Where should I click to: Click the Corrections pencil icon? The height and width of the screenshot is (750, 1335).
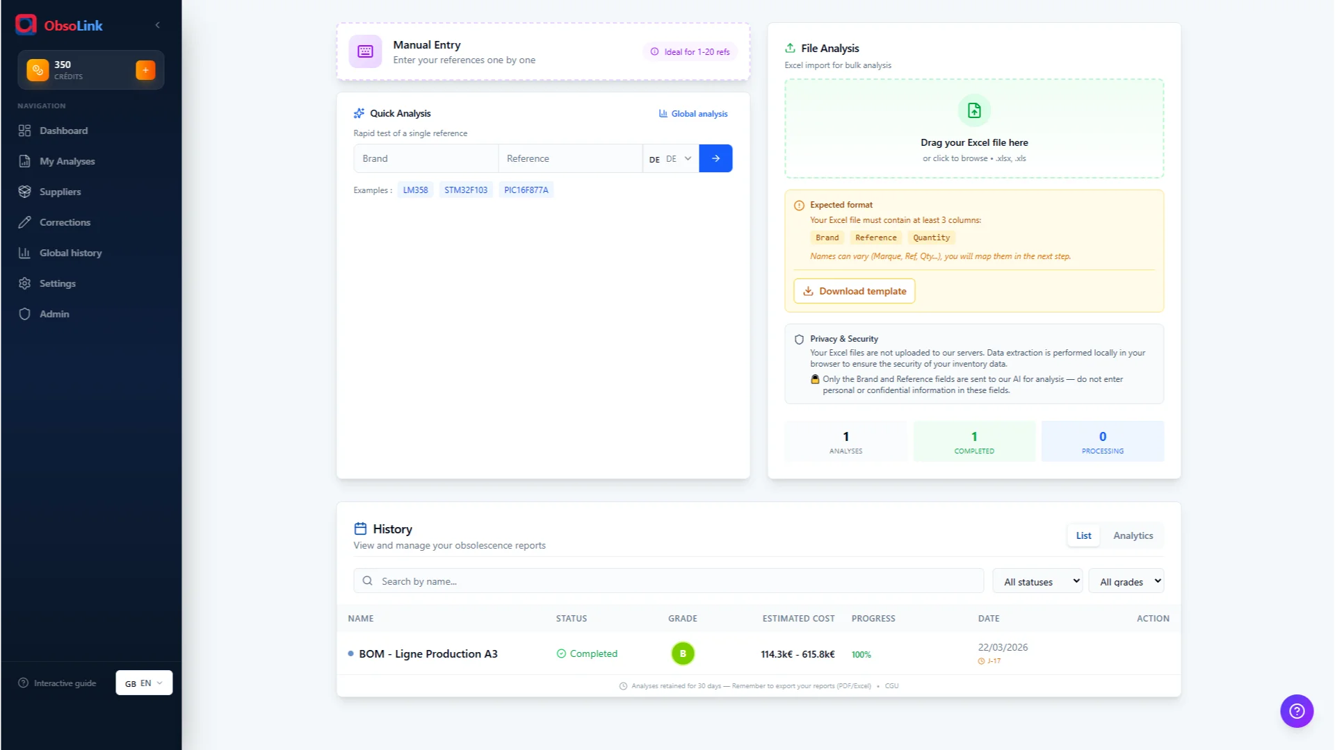point(24,222)
